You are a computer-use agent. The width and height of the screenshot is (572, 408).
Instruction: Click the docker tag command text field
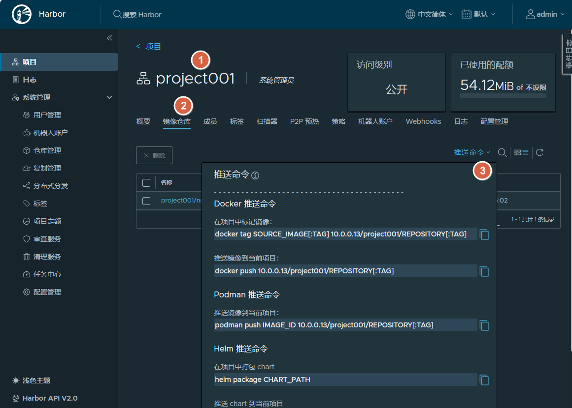pyautogui.click(x=345, y=234)
